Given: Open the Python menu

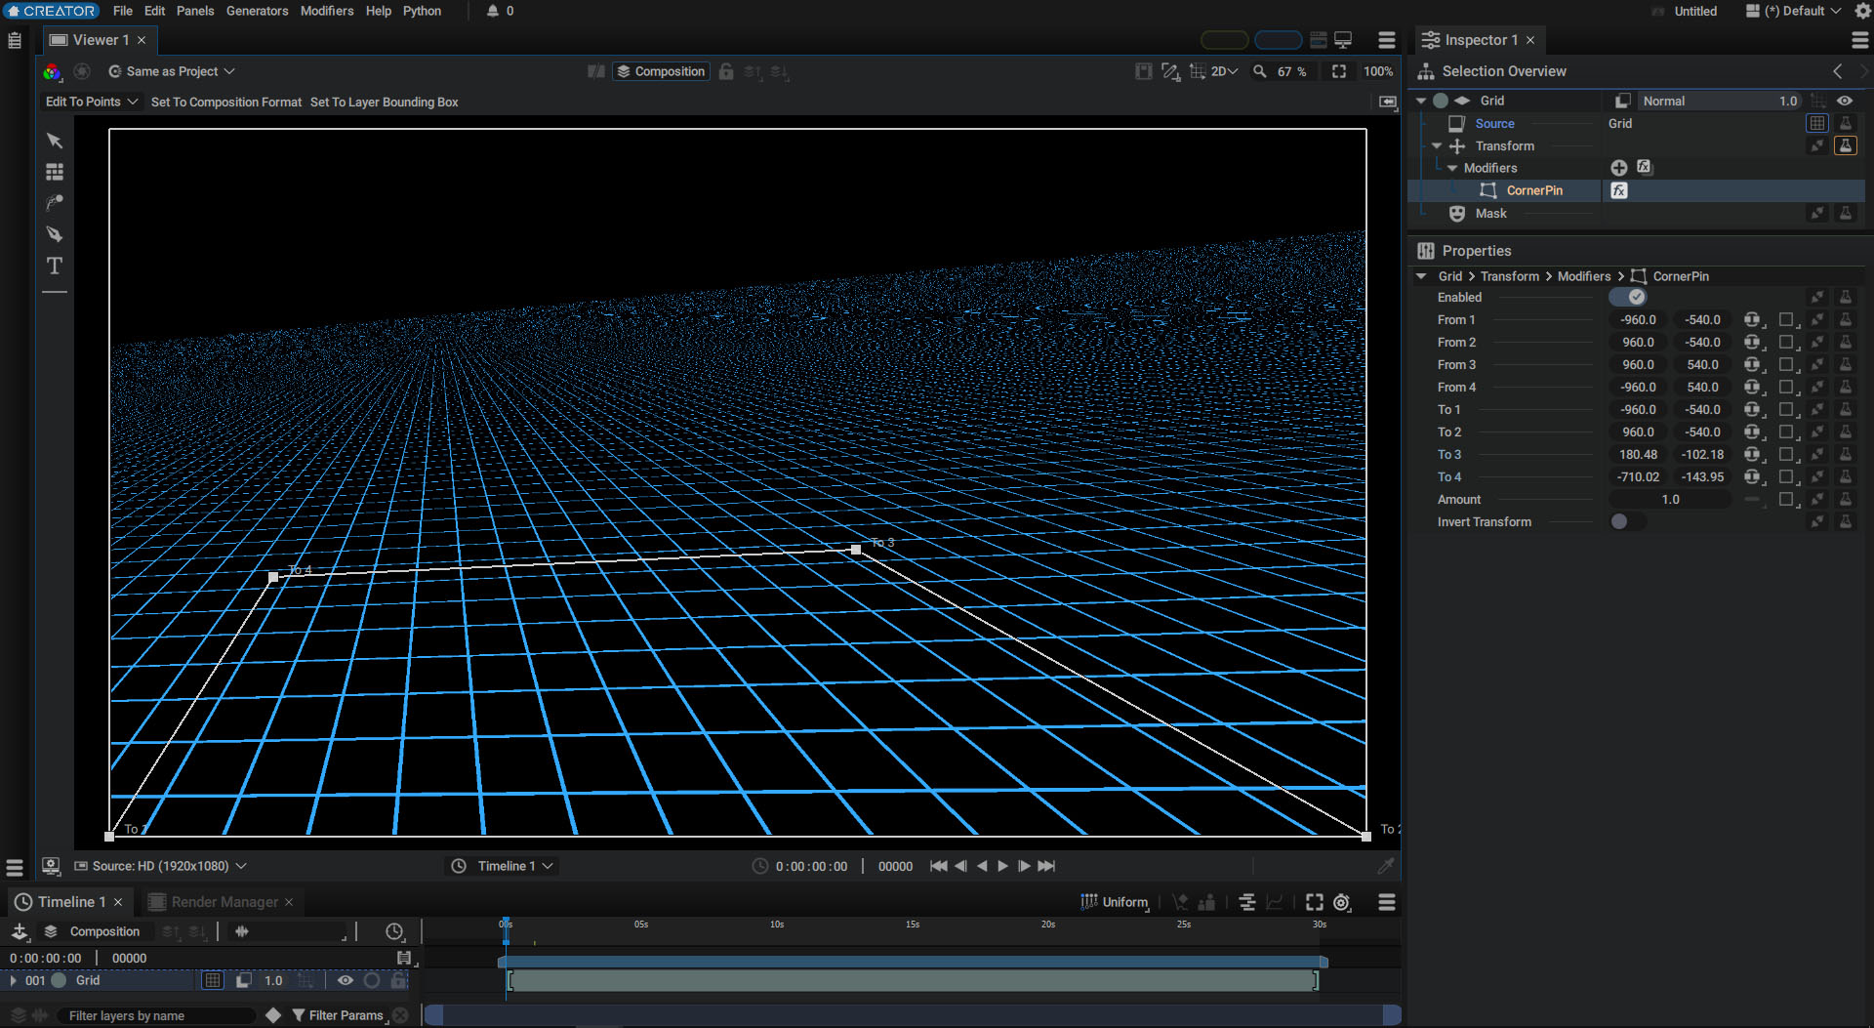Looking at the screenshot, I should [x=422, y=11].
